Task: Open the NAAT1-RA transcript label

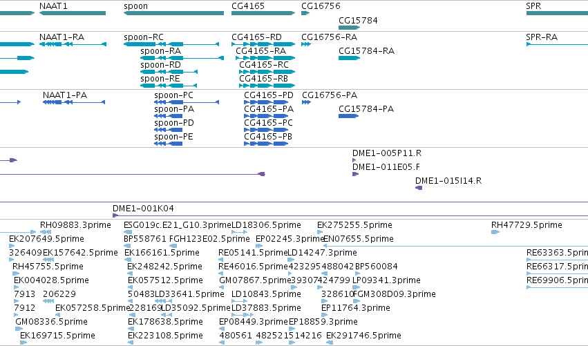Action: (x=62, y=37)
